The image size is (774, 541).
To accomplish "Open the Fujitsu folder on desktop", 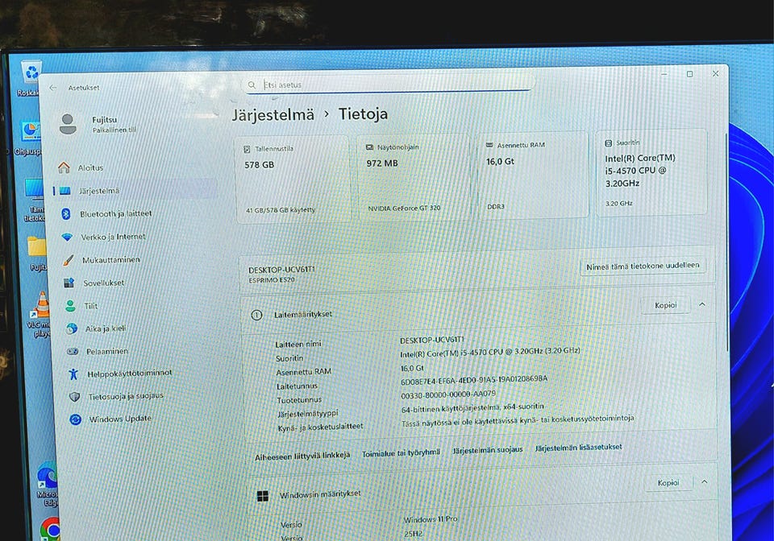I will coord(37,254).
